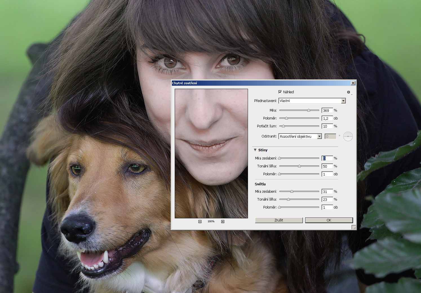Toggle the Náhled preview checkbox
This screenshot has height=293, width=421.
click(280, 92)
